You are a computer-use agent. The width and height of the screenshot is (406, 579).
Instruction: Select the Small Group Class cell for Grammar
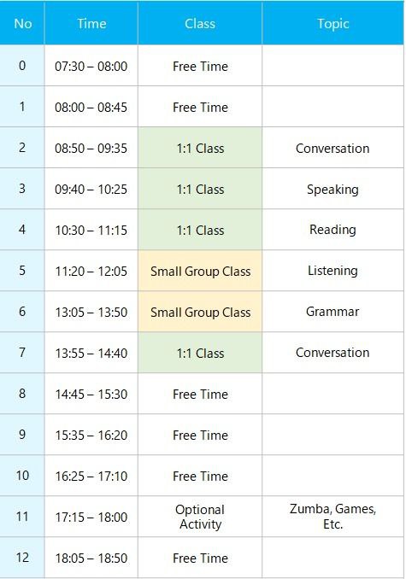(x=200, y=312)
